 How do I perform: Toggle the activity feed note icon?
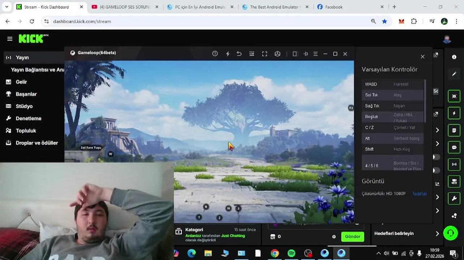[x=454, y=130]
